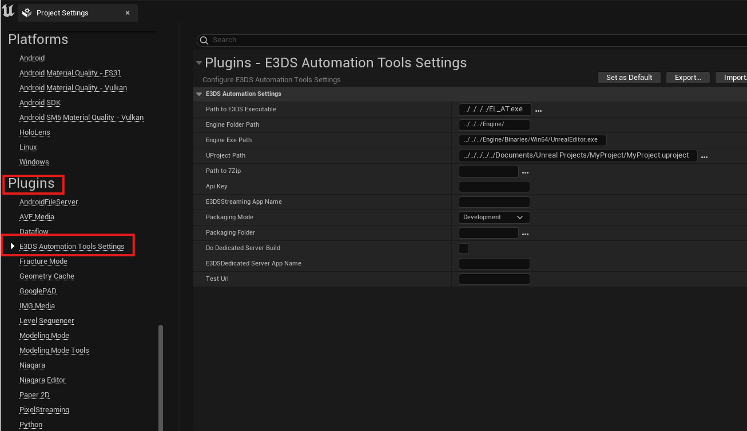Image resolution: width=747 pixels, height=431 pixels.
Task: Open the Packaging Mode dropdown
Action: tap(494, 217)
